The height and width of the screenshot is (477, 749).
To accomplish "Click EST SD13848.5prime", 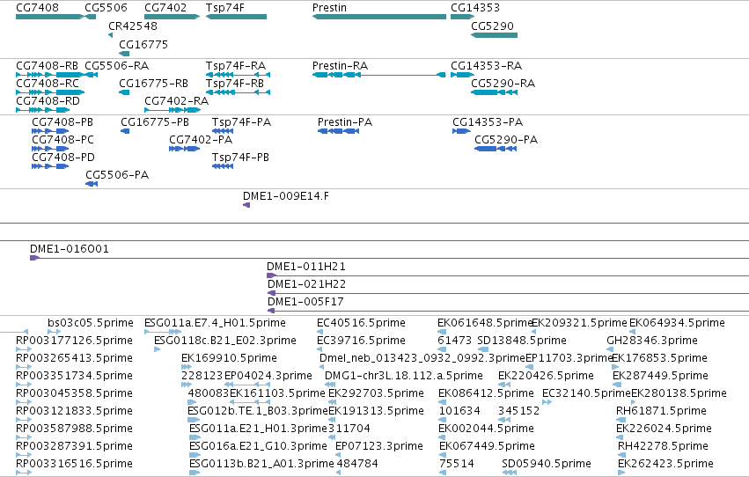I will (522, 341).
